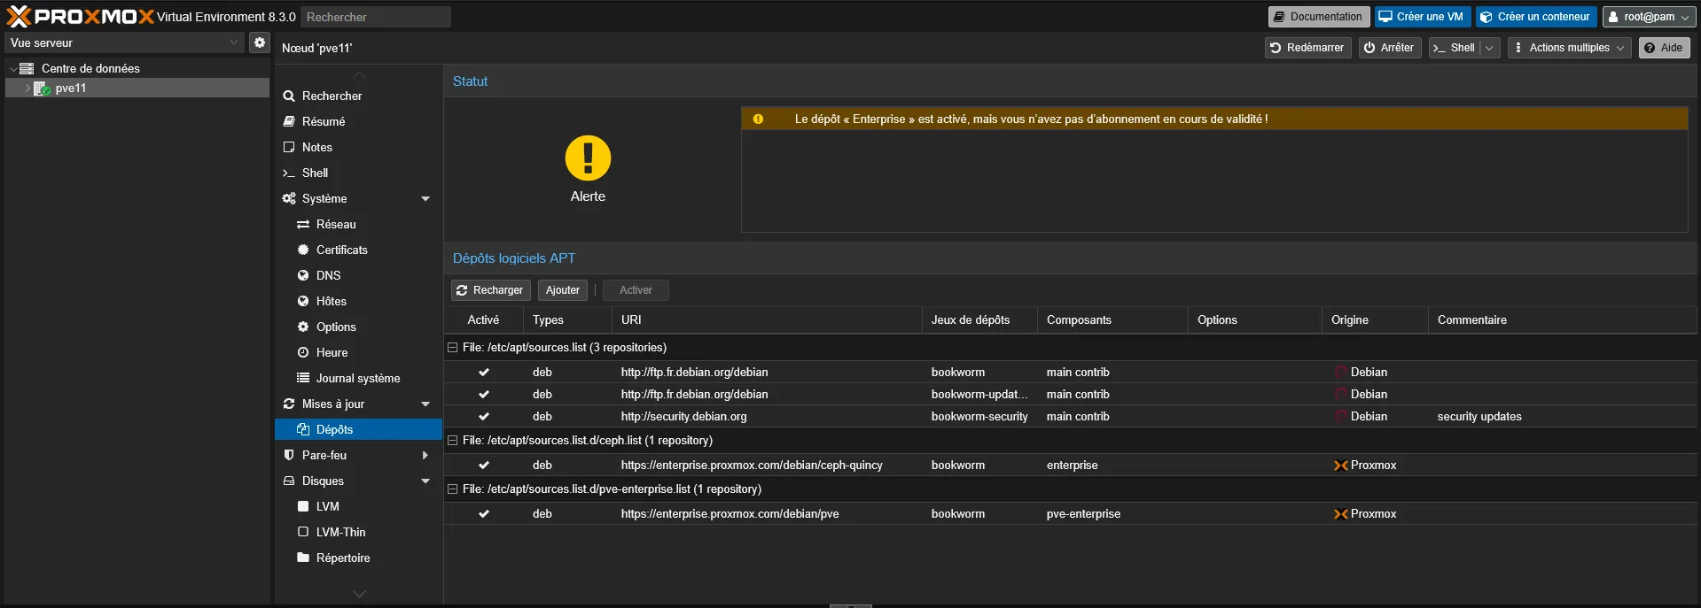Expand the Pare-feu submenu arrow
Screen dimensions: 1701x608
425,456
